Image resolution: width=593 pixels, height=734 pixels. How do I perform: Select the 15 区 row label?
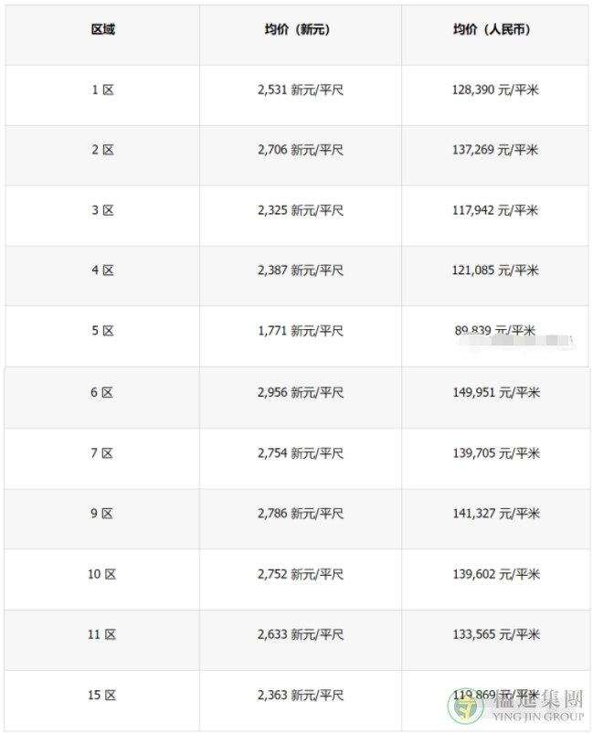(101, 695)
